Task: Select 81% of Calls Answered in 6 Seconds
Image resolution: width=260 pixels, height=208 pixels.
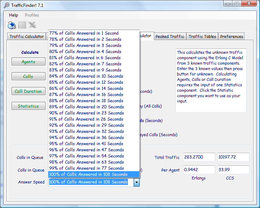Action: 94,58
